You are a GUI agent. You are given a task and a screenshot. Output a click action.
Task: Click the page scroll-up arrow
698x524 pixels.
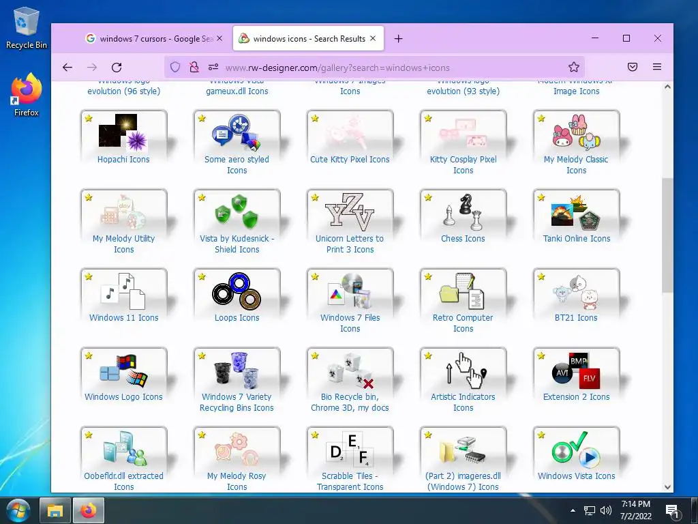[667, 87]
